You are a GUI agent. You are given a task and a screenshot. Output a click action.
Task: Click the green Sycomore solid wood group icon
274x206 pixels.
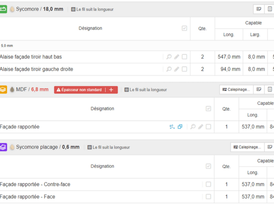[3, 9]
